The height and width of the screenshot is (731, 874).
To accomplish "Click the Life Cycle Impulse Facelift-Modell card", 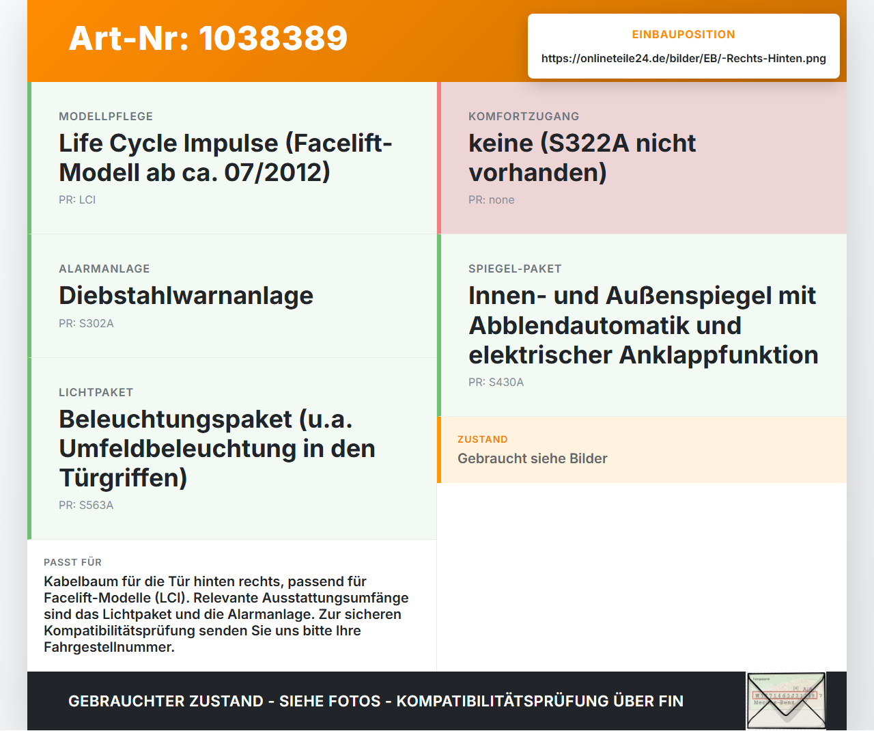I will coord(232,158).
